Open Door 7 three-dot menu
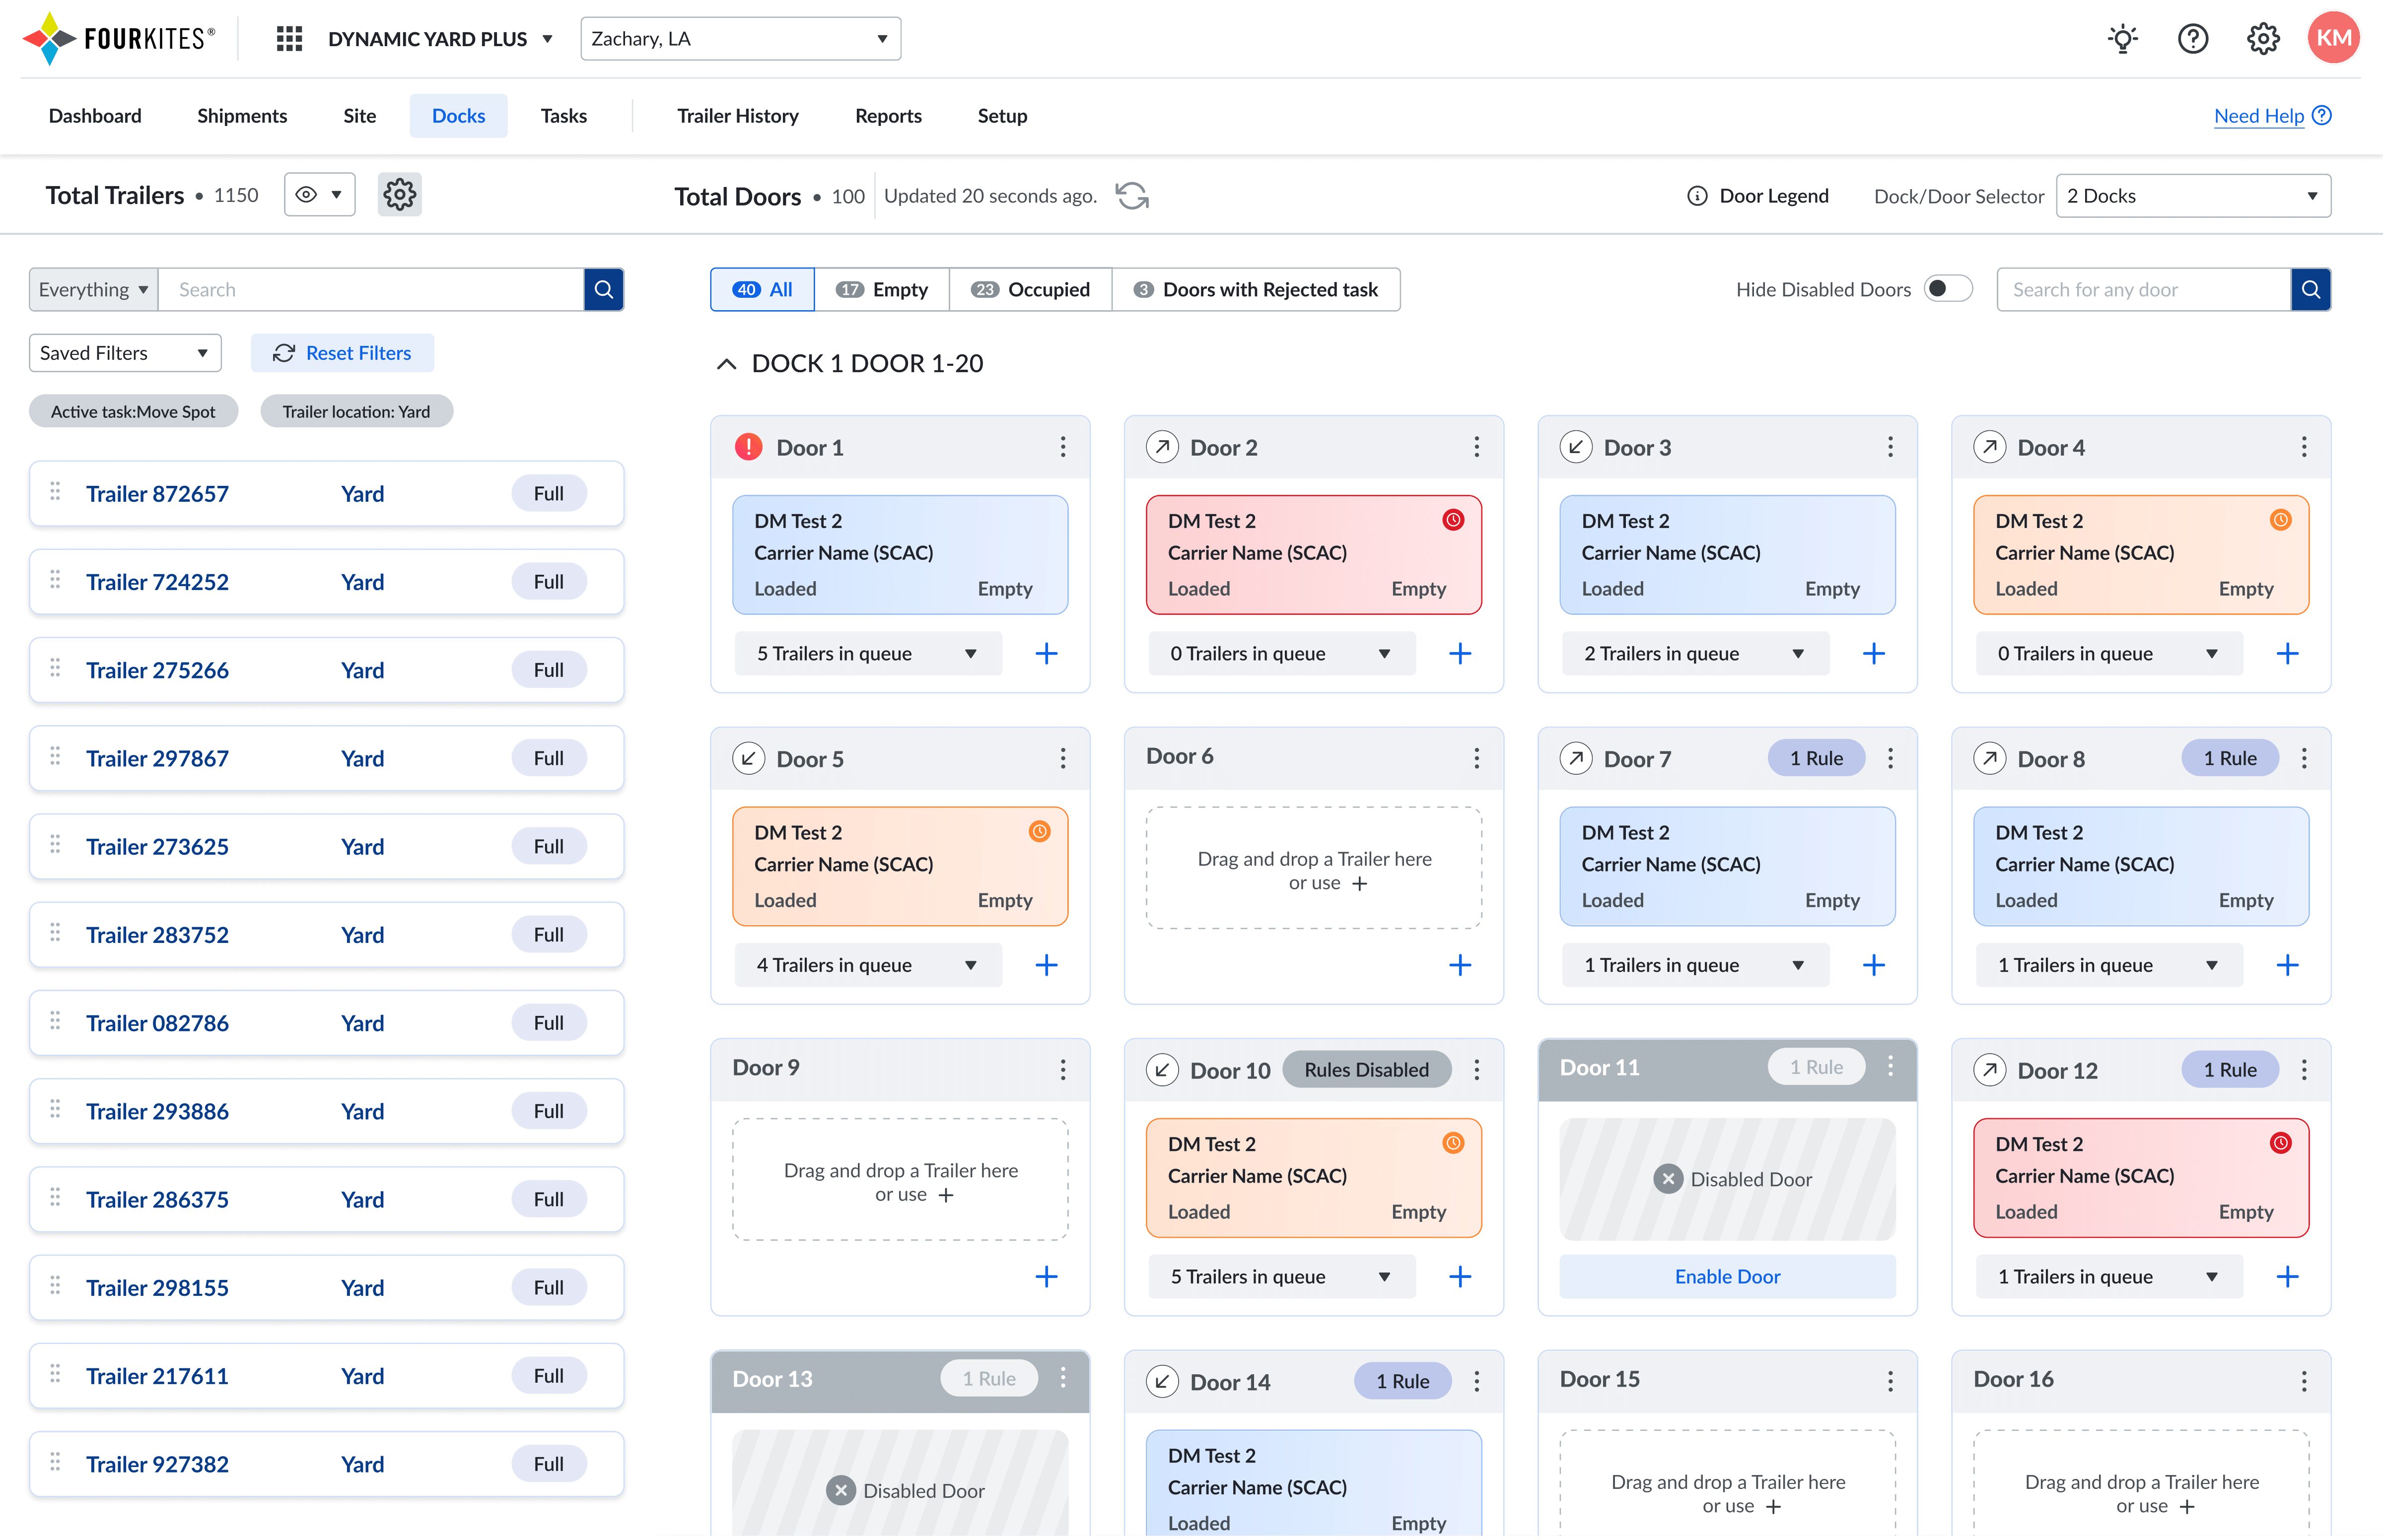This screenshot has height=1540, width=2383. click(1890, 758)
